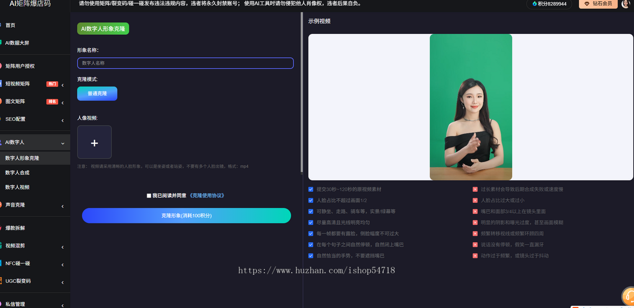
Task: Collapse the AI数字人 submenu chevron
Action: click(63, 143)
